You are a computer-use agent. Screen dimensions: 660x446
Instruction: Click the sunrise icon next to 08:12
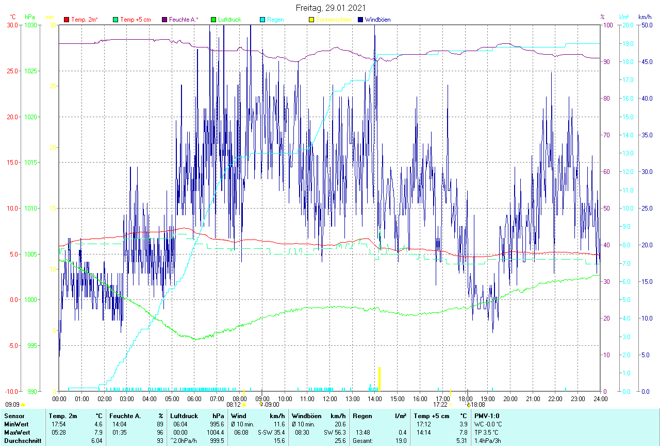(x=244, y=405)
